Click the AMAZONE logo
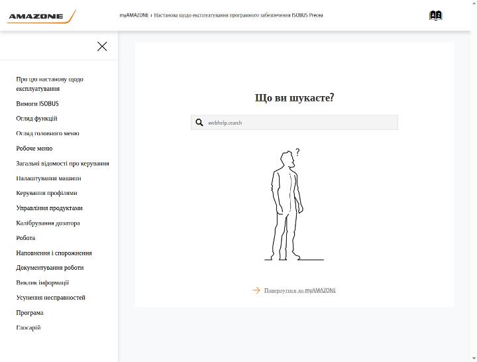Viewport: 477px width, 362px height. tap(41, 17)
